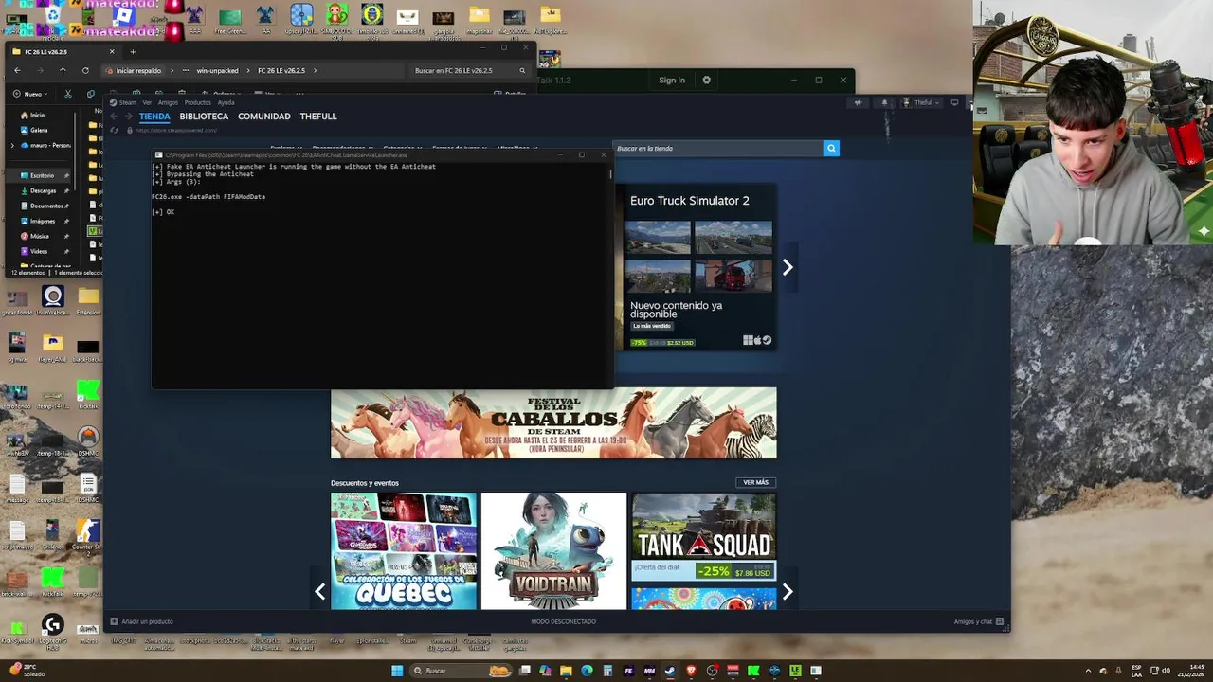The width and height of the screenshot is (1213, 682).
Task: Click the blue Steam store search icon
Action: pos(831,148)
